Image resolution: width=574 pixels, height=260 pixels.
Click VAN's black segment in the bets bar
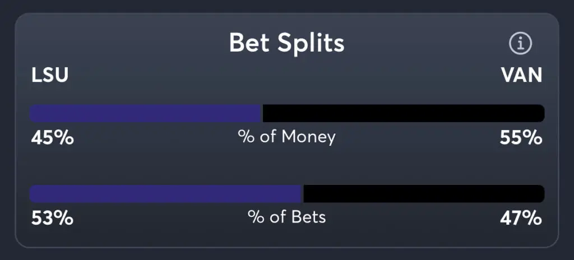424,194
